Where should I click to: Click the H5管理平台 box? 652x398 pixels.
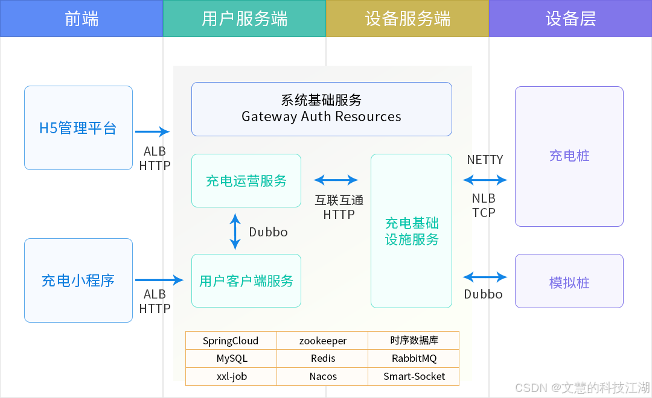pos(78,128)
